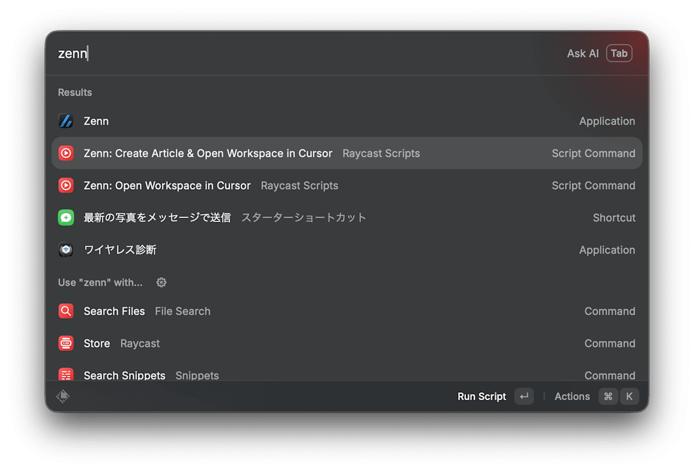694x472 pixels.
Task: Click the Return key icon beside Run Script
Action: click(x=524, y=396)
